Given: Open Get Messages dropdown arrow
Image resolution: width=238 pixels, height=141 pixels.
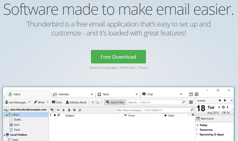Looking at the screenshot, I should click(30, 102).
